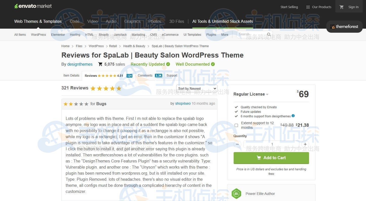Increase quantity with the plus button
This screenshot has width=366, height=201.
coord(305,144)
